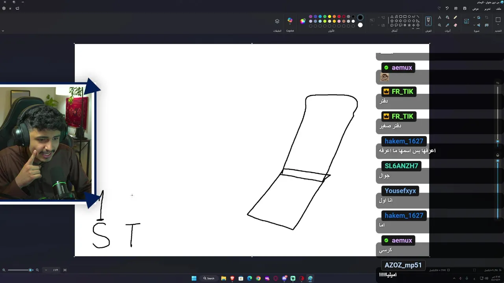This screenshot has width=504, height=283.
Task: Collapse the ribbon with the chevron
Action: coord(3,31)
